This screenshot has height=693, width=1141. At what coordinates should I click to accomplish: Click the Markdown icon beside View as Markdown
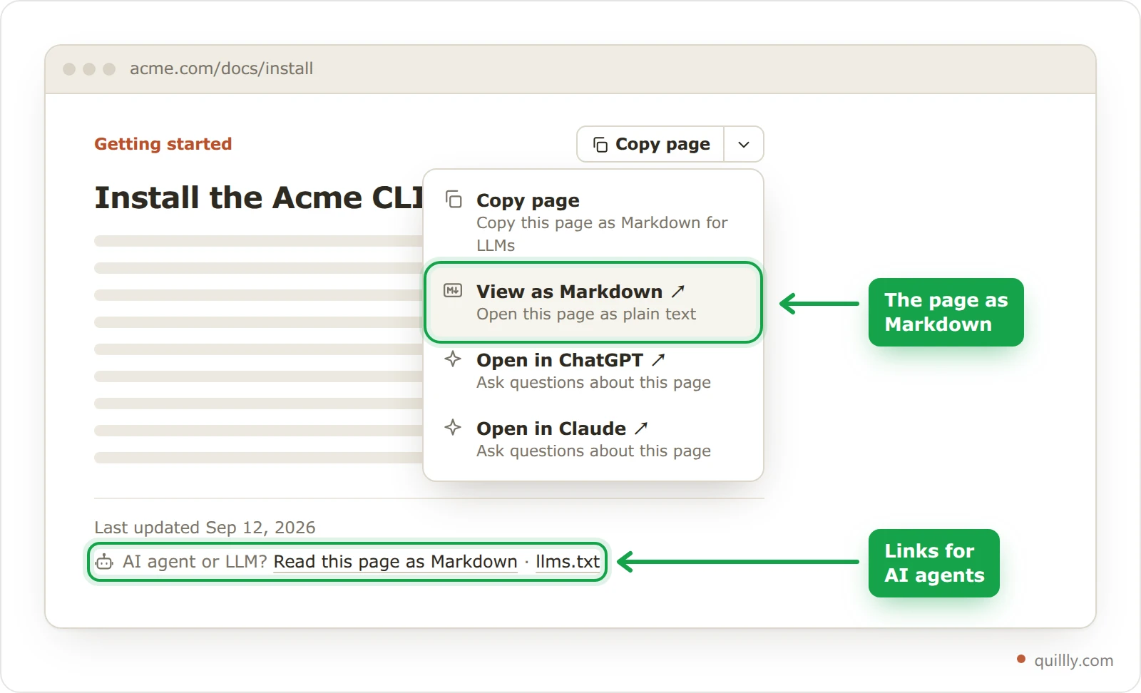tap(453, 290)
